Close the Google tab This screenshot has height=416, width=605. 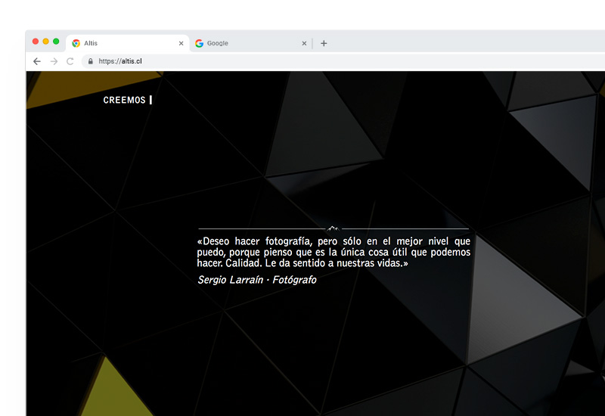[304, 43]
